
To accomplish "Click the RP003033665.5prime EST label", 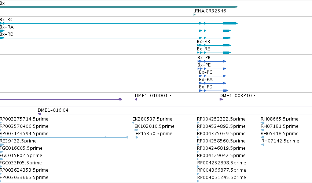I will (x=24, y=178).
